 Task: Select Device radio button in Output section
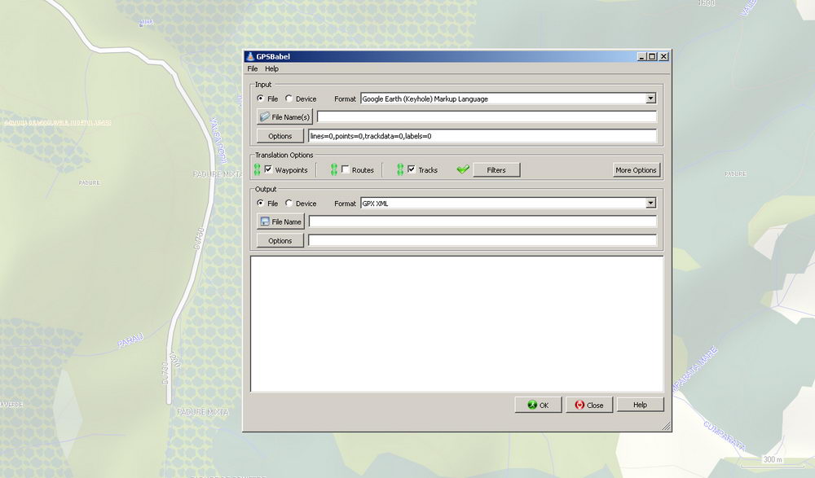[x=289, y=203]
